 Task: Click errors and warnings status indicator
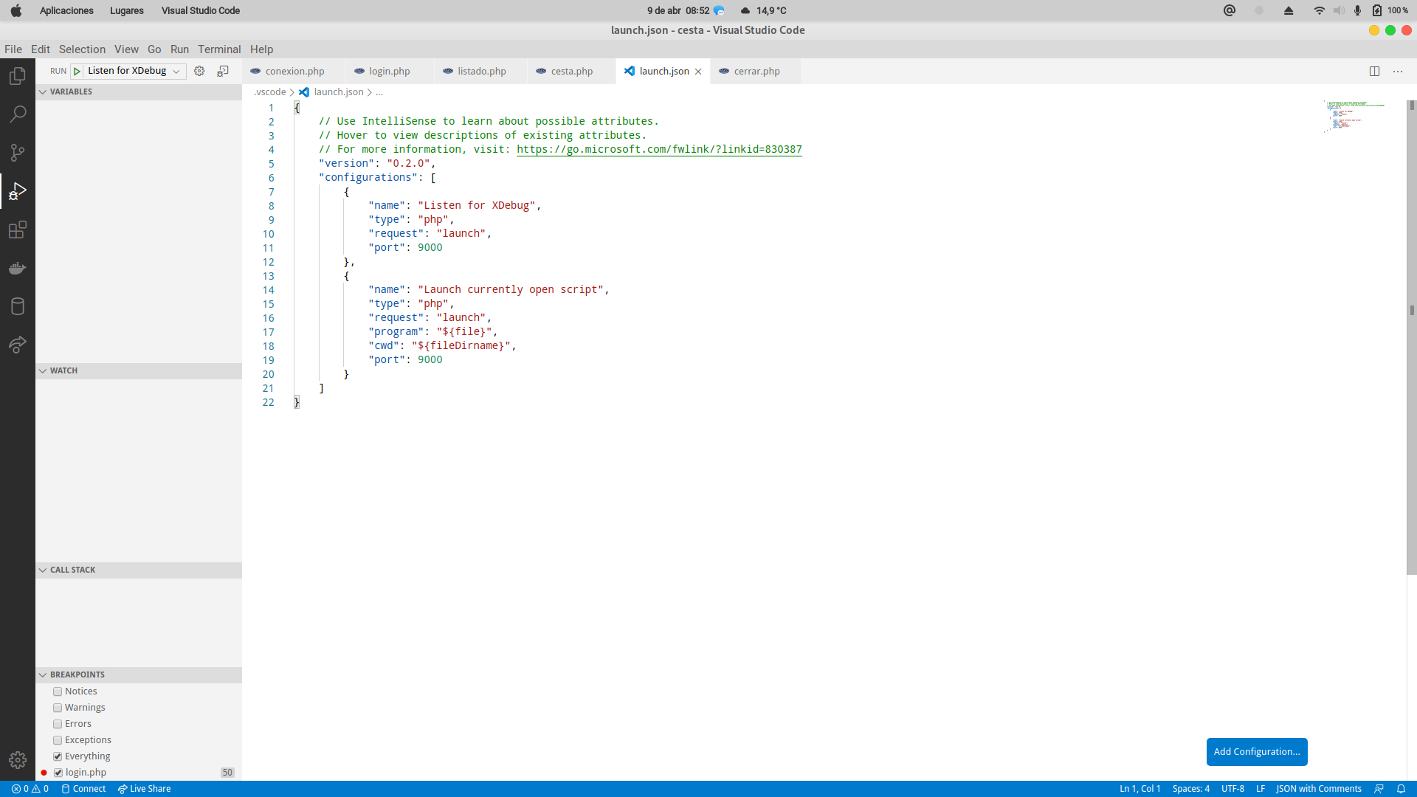[30, 789]
